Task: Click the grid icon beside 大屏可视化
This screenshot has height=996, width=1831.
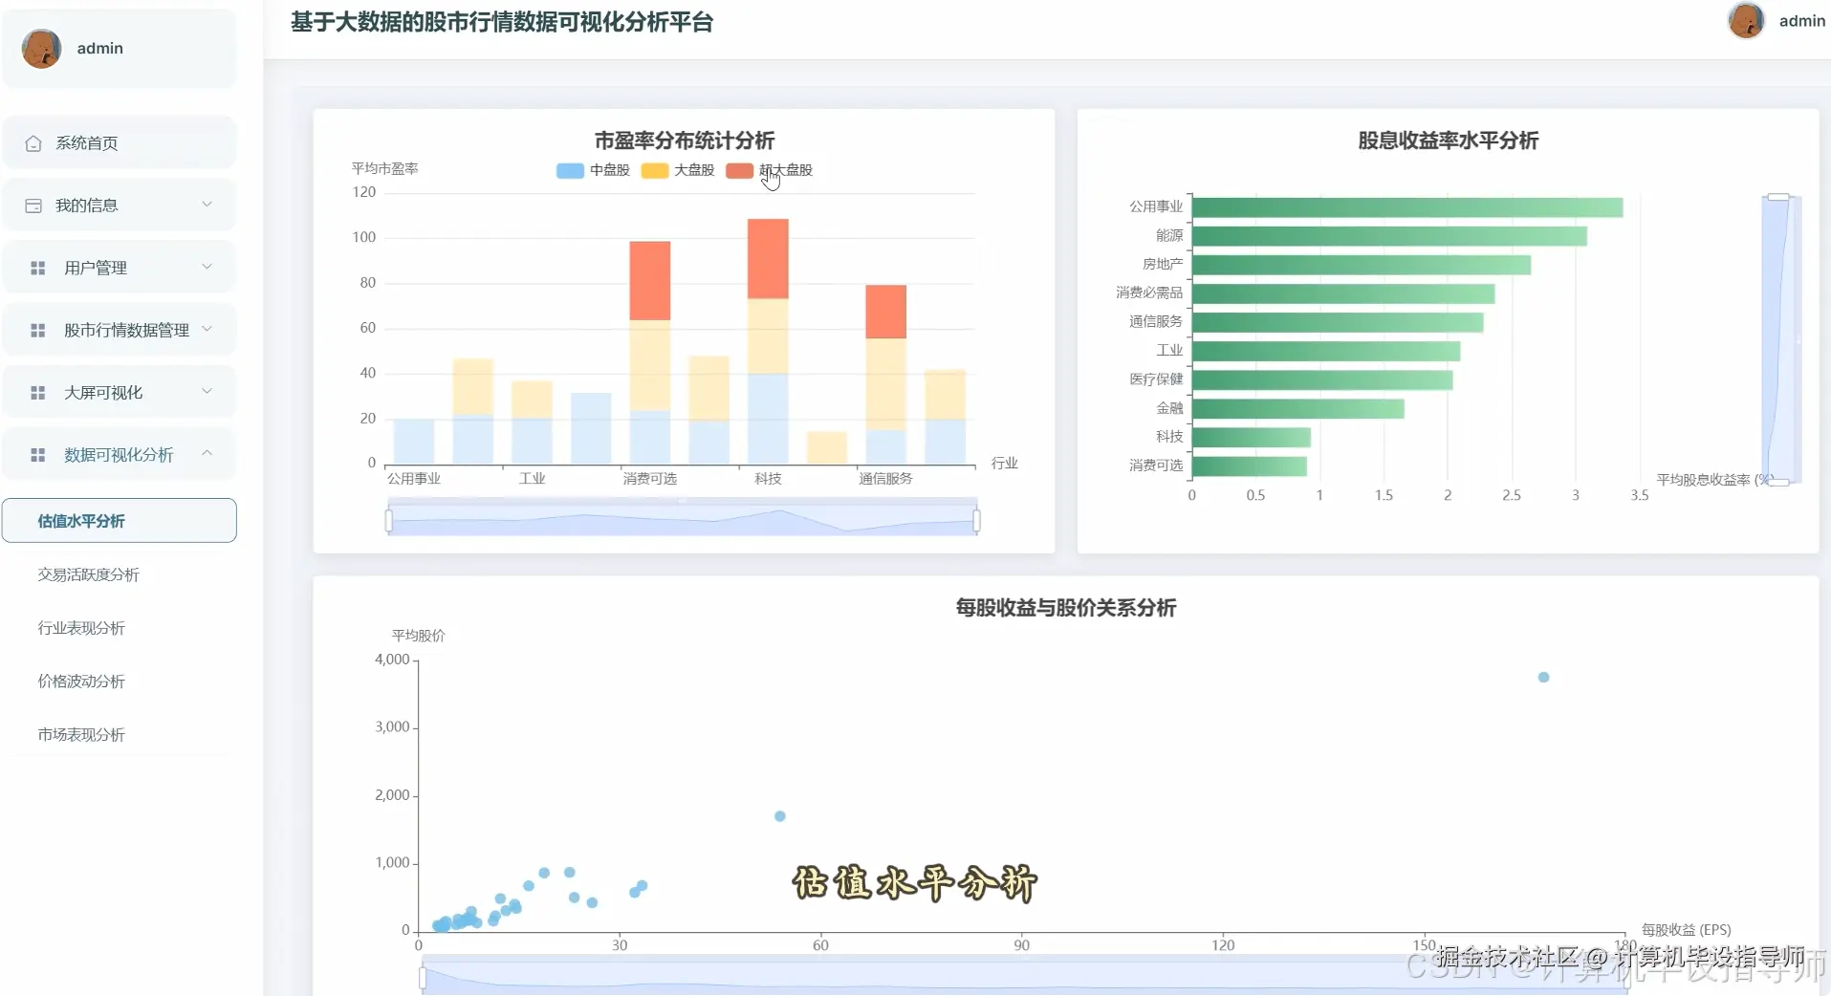Action: pyautogui.click(x=38, y=393)
